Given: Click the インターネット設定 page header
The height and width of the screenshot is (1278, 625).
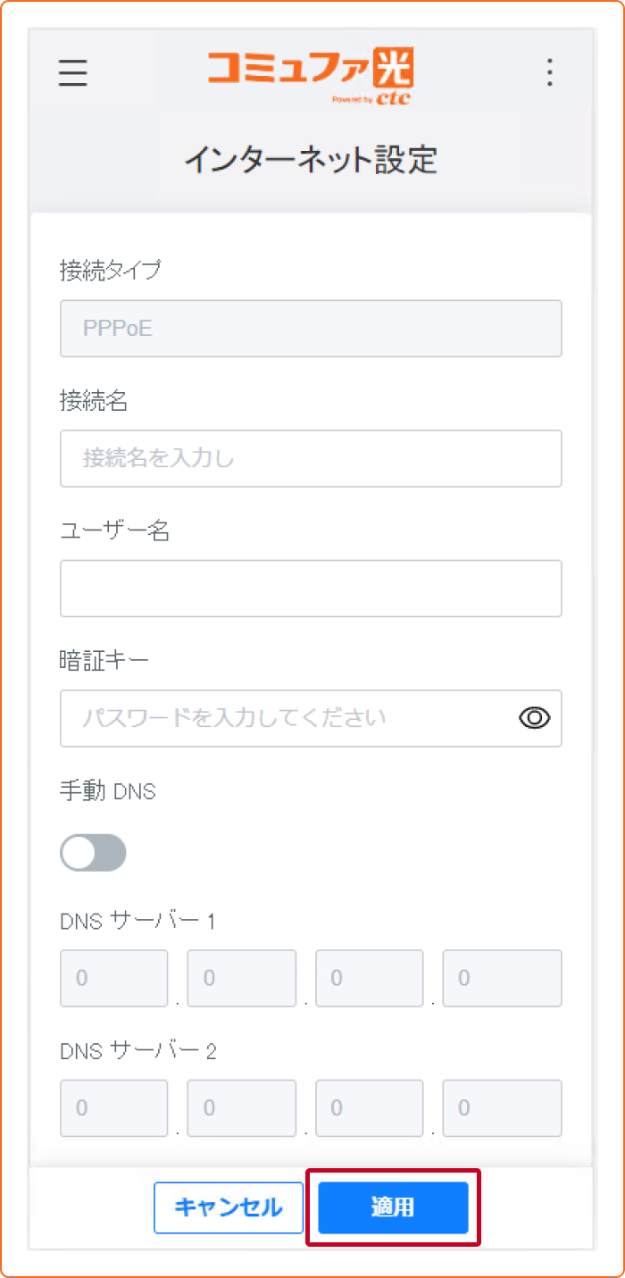Looking at the screenshot, I should (311, 159).
